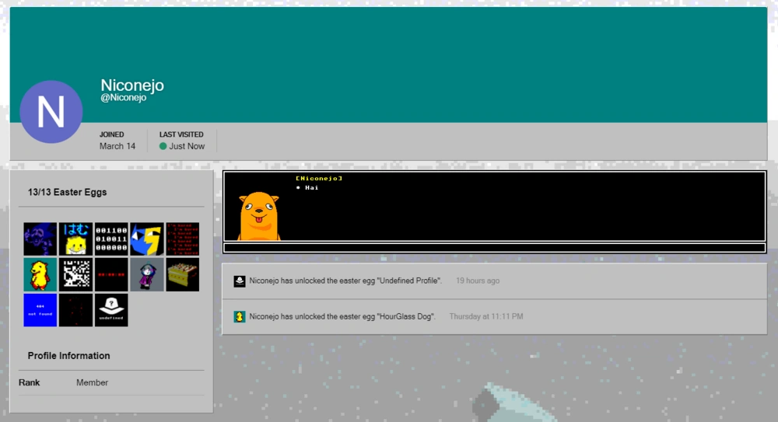This screenshot has height=422, width=778.
Task: Click the "March 14" joined date
Action: point(117,146)
